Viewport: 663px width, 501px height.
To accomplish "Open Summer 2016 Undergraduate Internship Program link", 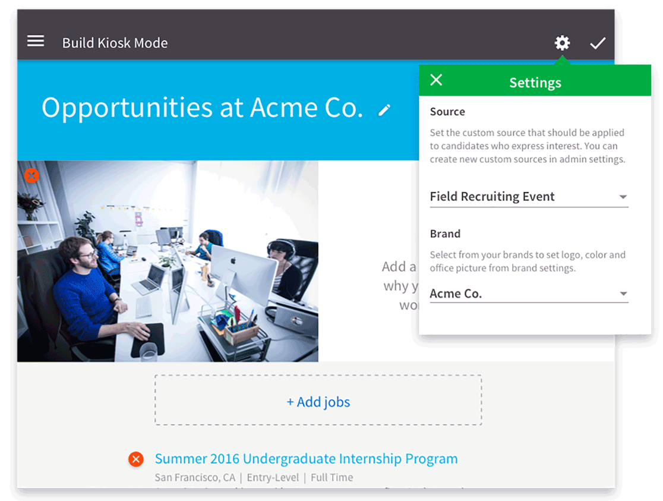I will [x=306, y=459].
